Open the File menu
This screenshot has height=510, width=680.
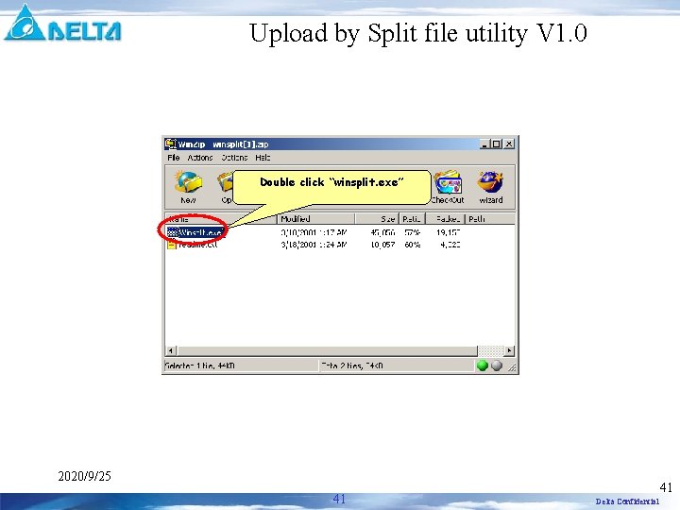point(174,158)
